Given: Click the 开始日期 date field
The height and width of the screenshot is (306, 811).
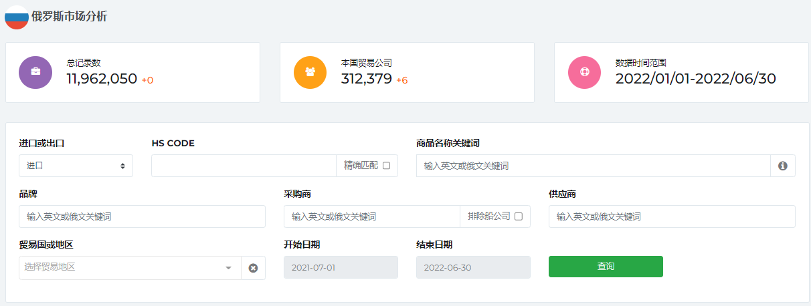Looking at the screenshot, I should (341, 267).
